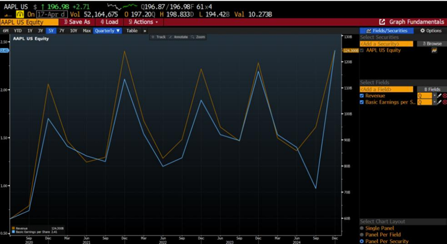Click the Add a Security input field
The image size is (447, 244).
pyautogui.click(x=386, y=44)
